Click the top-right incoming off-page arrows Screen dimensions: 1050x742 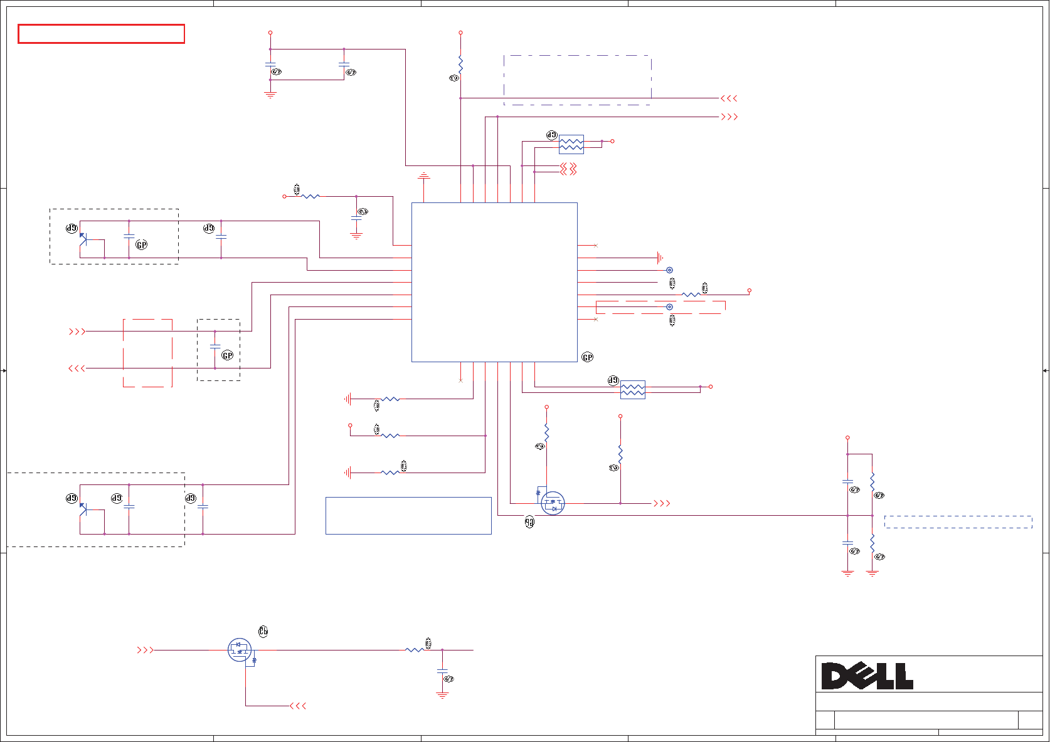(x=729, y=98)
